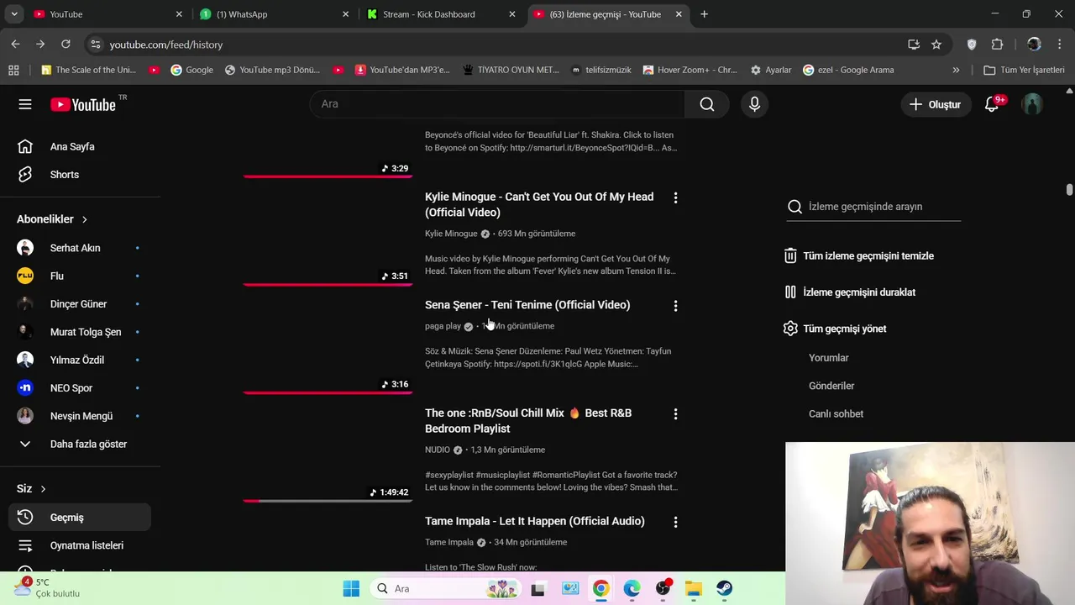
Task: Open the YouTube guide hamburger menu
Action: [25, 104]
